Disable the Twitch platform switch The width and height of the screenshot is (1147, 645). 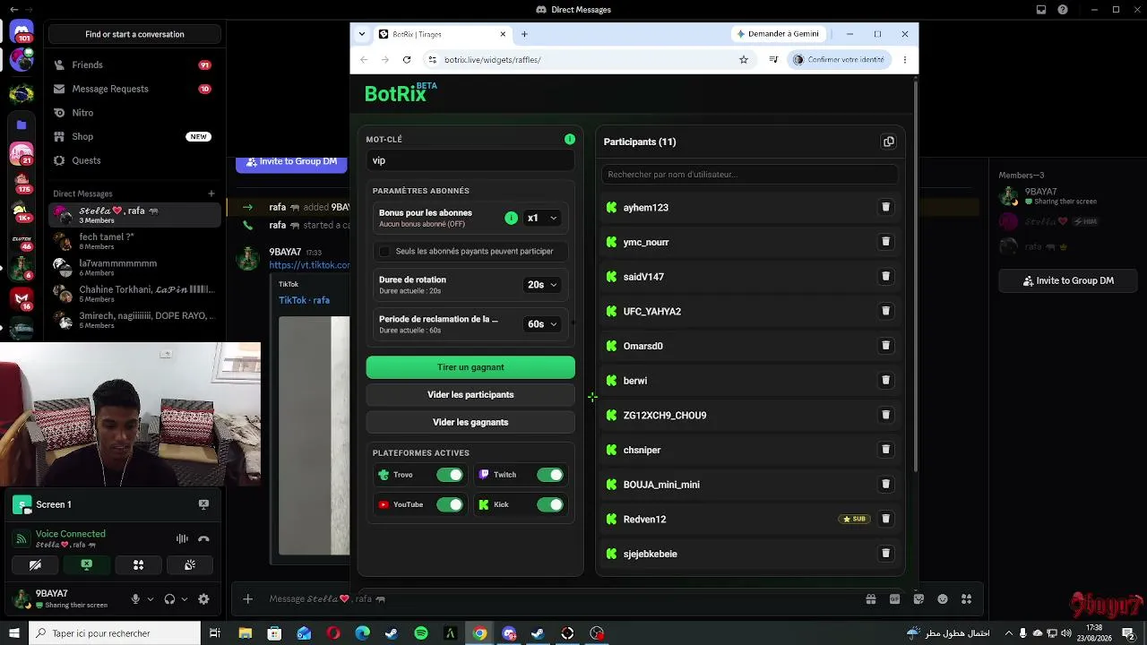pyautogui.click(x=550, y=475)
